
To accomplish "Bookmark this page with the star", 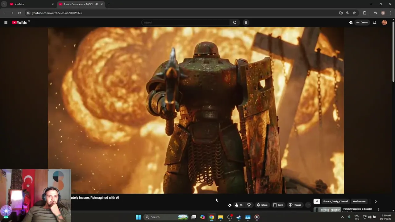I will click(x=354, y=13).
